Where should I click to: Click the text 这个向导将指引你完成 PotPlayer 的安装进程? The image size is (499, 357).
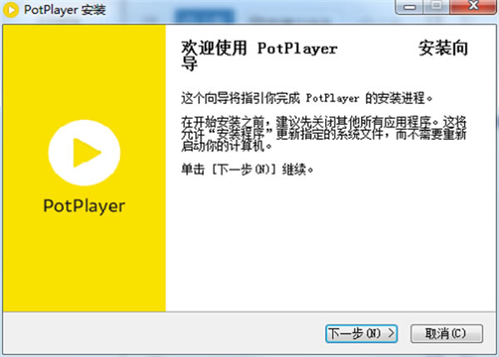pyautogui.click(x=307, y=97)
